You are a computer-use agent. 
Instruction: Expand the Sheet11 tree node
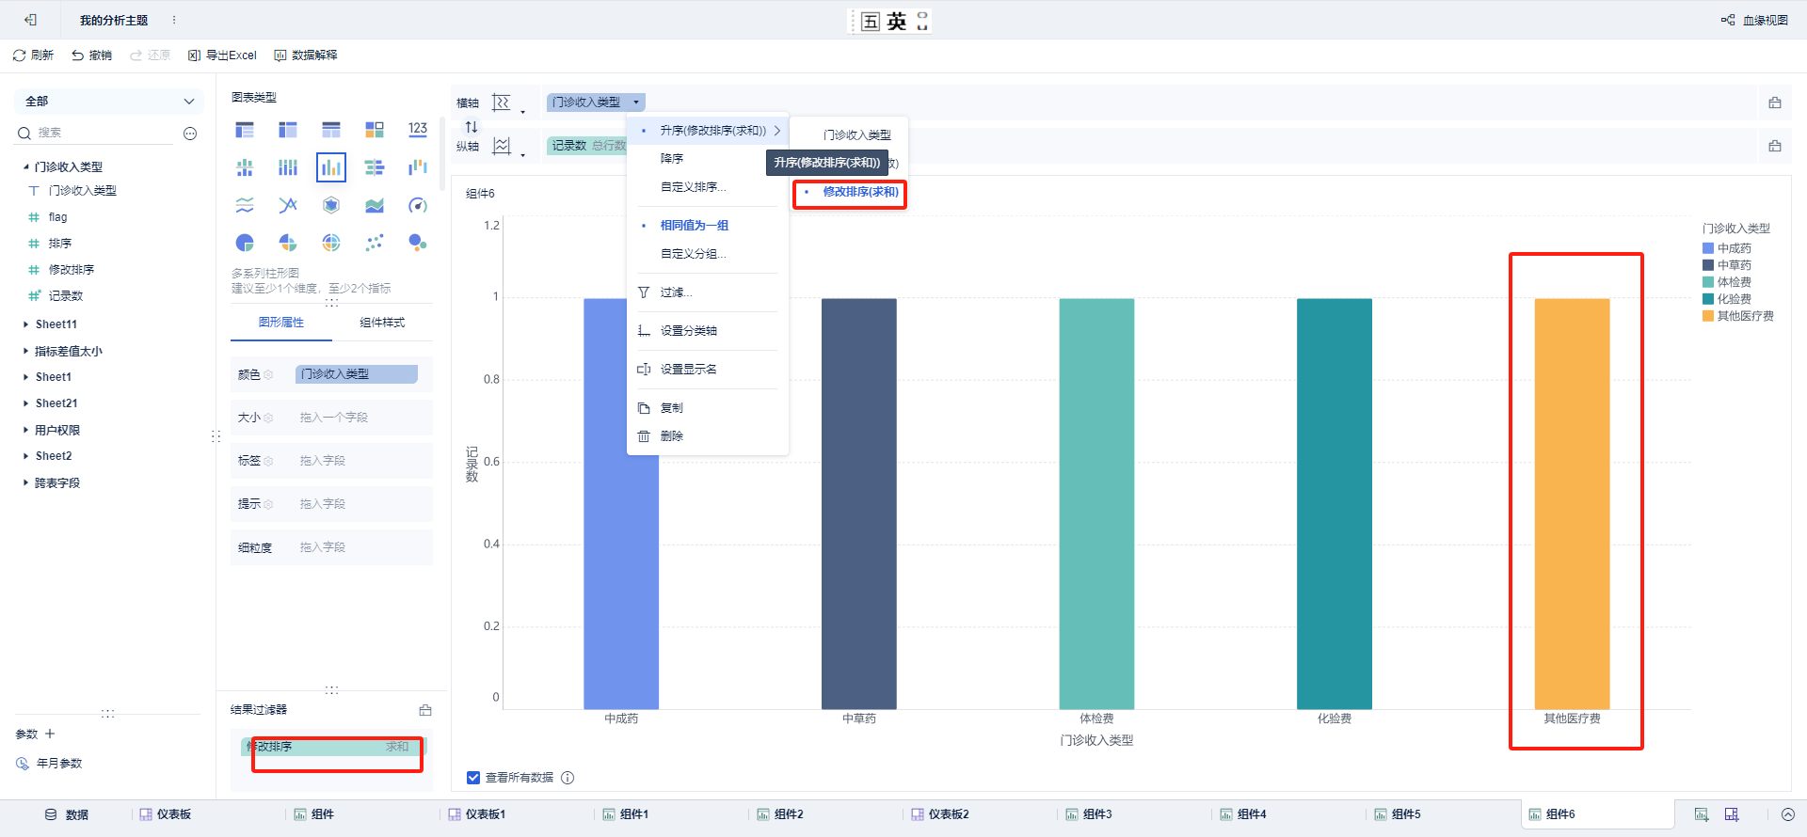(25, 324)
